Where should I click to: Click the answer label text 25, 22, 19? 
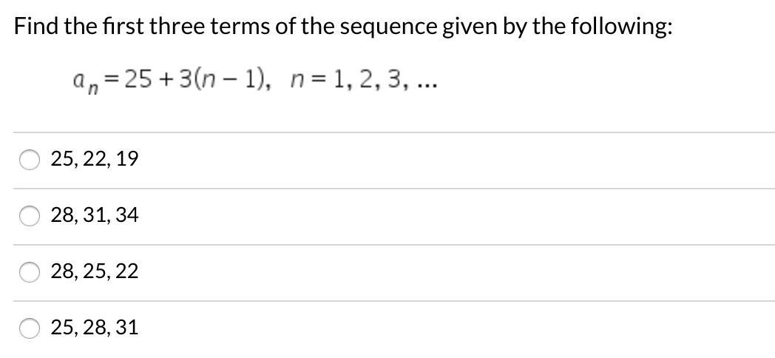(x=95, y=159)
